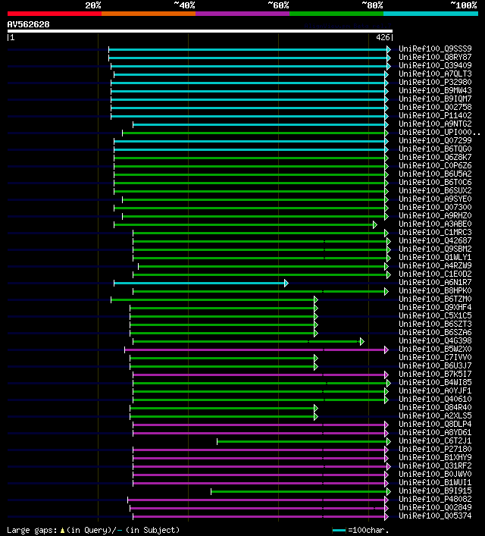Click the UniRef100_Q9XHF4 label
This screenshot has width=485, height=536.
point(435,307)
